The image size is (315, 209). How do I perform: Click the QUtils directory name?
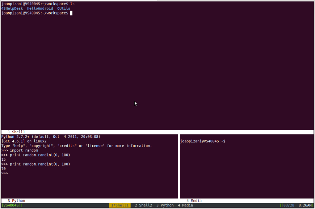pyautogui.click(x=64, y=8)
